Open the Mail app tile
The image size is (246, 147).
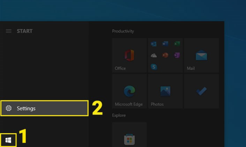click(201, 55)
